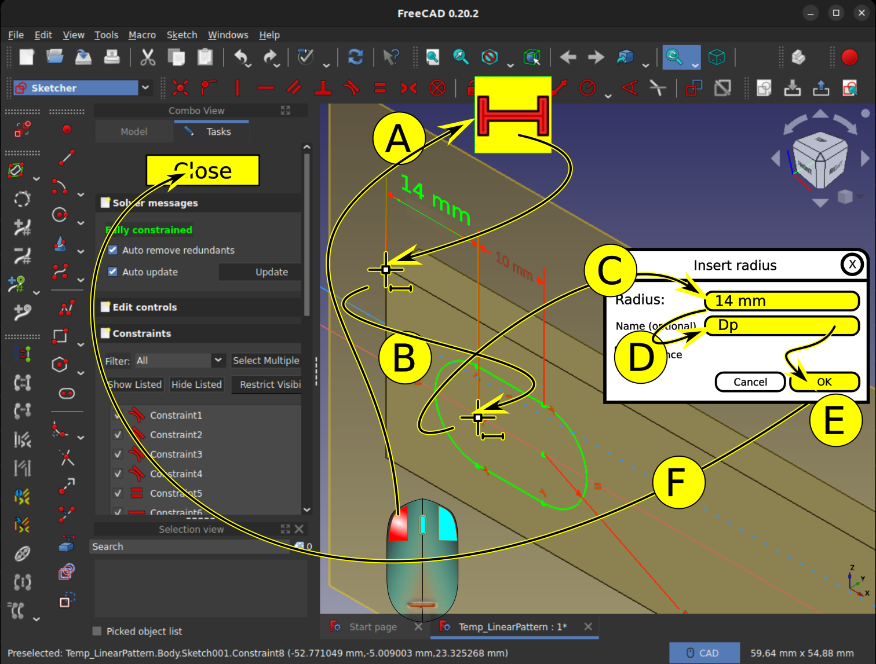Click the Selection view Search field
The height and width of the screenshot is (664, 876).
pos(190,546)
